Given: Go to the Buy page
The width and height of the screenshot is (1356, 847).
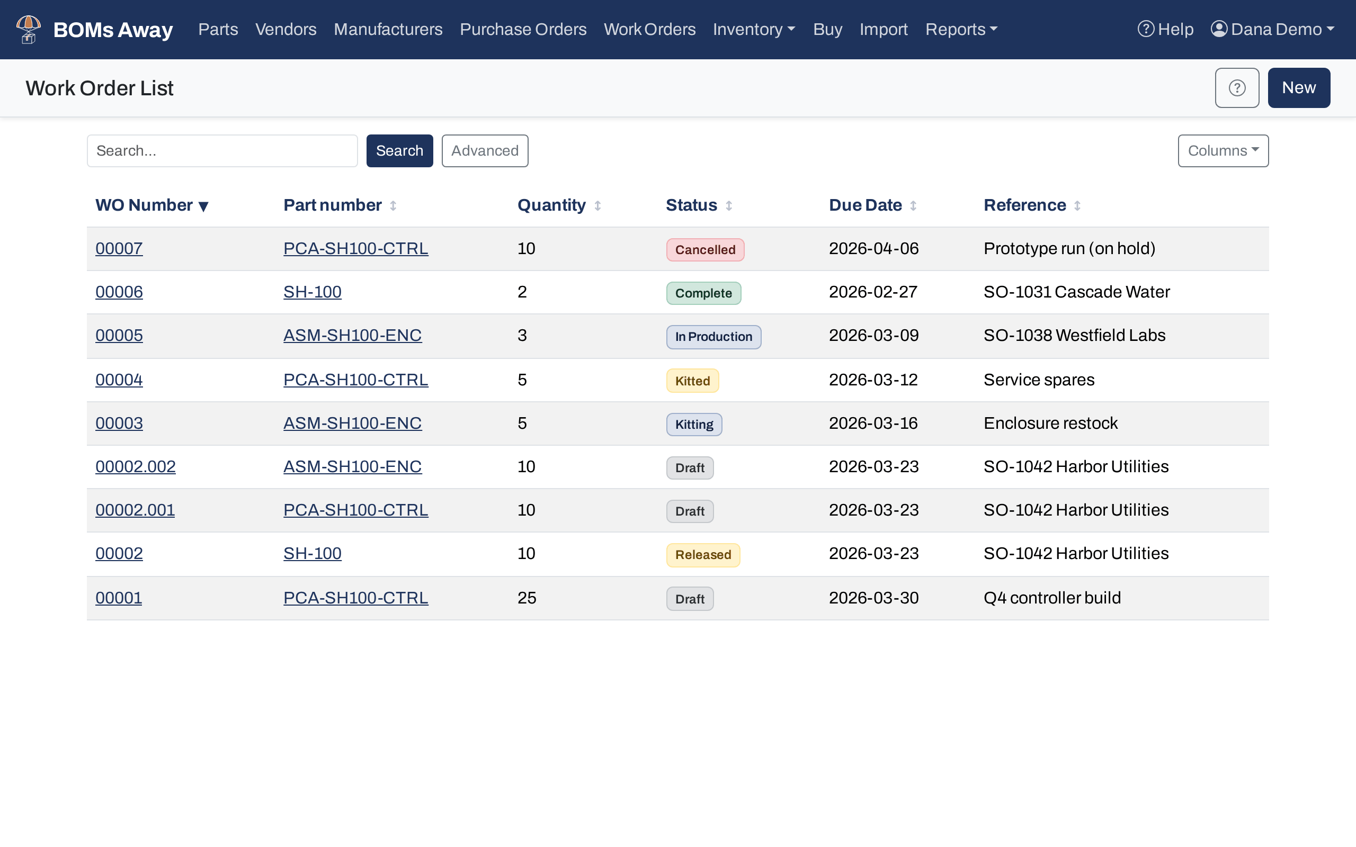Looking at the screenshot, I should [827, 29].
